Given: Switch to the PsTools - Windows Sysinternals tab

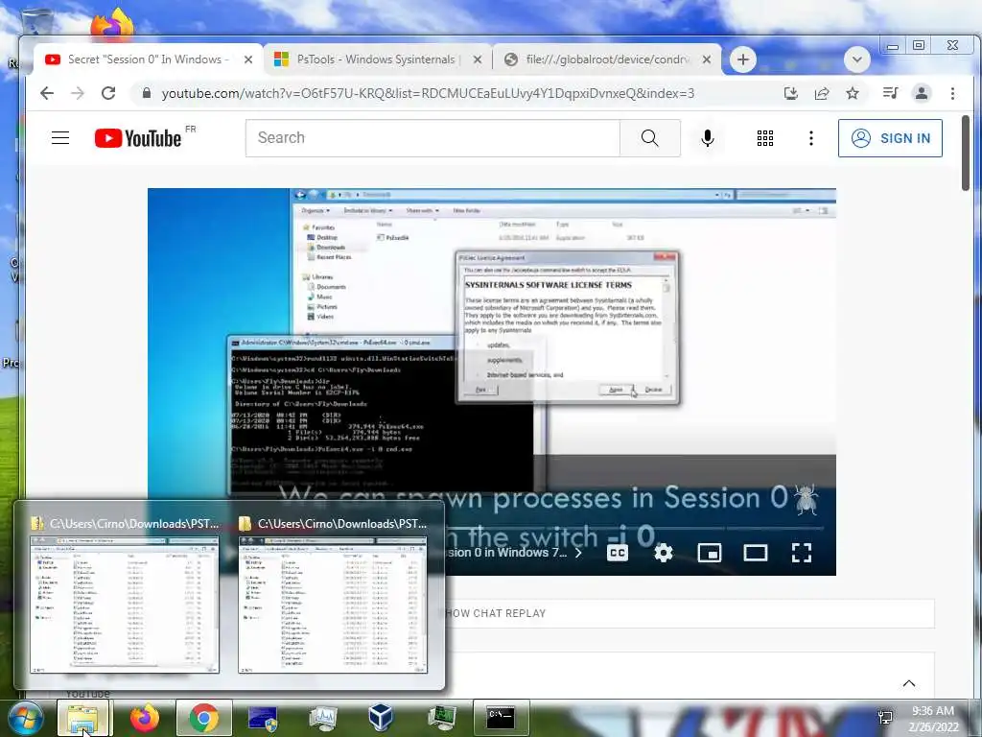Looking at the screenshot, I should click(x=378, y=59).
